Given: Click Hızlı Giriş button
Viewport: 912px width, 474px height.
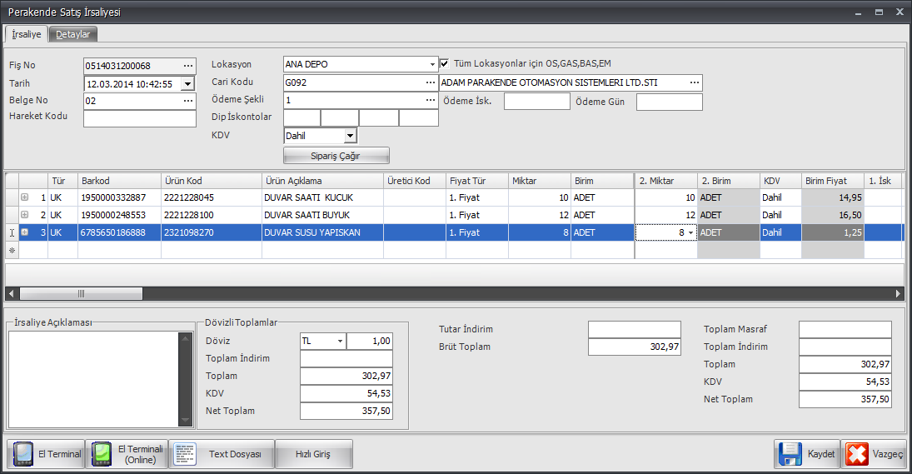Looking at the screenshot, I should pyautogui.click(x=313, y=454).
